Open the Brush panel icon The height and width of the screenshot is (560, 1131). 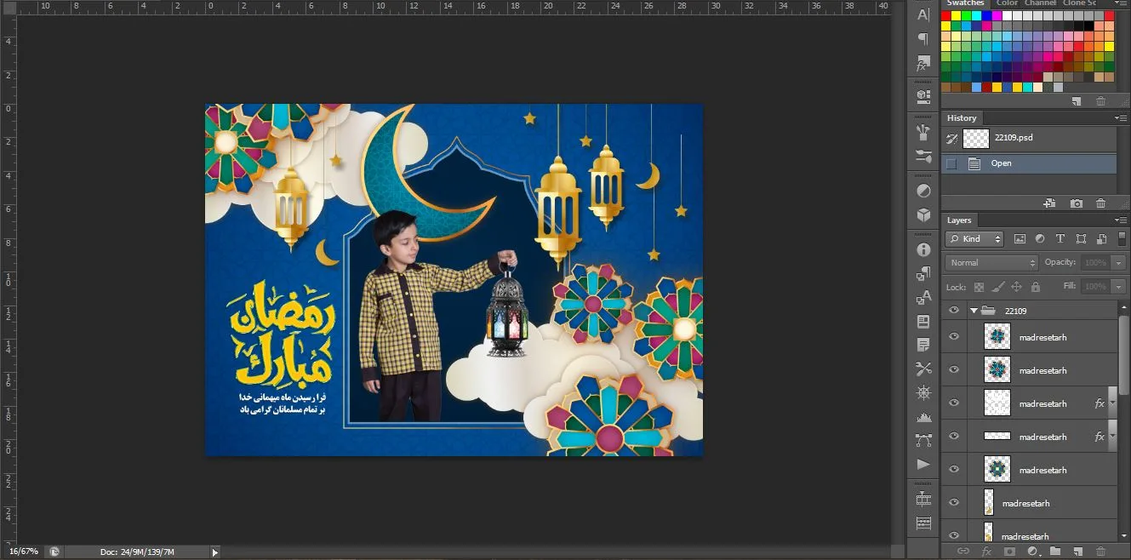pos(923,132)
